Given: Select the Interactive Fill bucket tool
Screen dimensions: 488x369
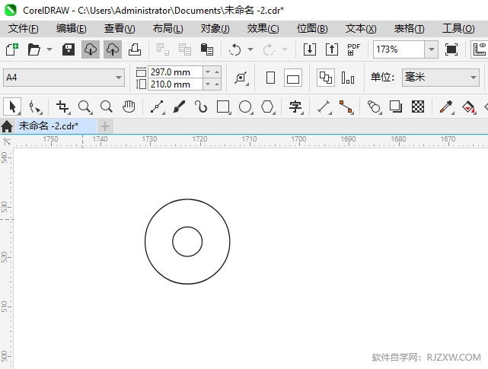Looking at the screenshot, I should tap(469, 107).
